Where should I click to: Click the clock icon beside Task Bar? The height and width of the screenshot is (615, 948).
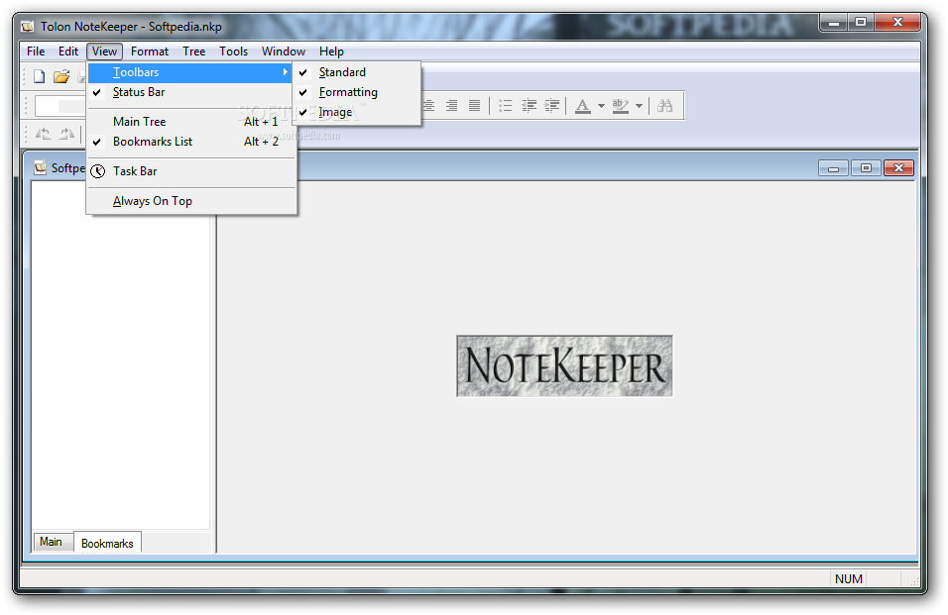click(97, 171)
